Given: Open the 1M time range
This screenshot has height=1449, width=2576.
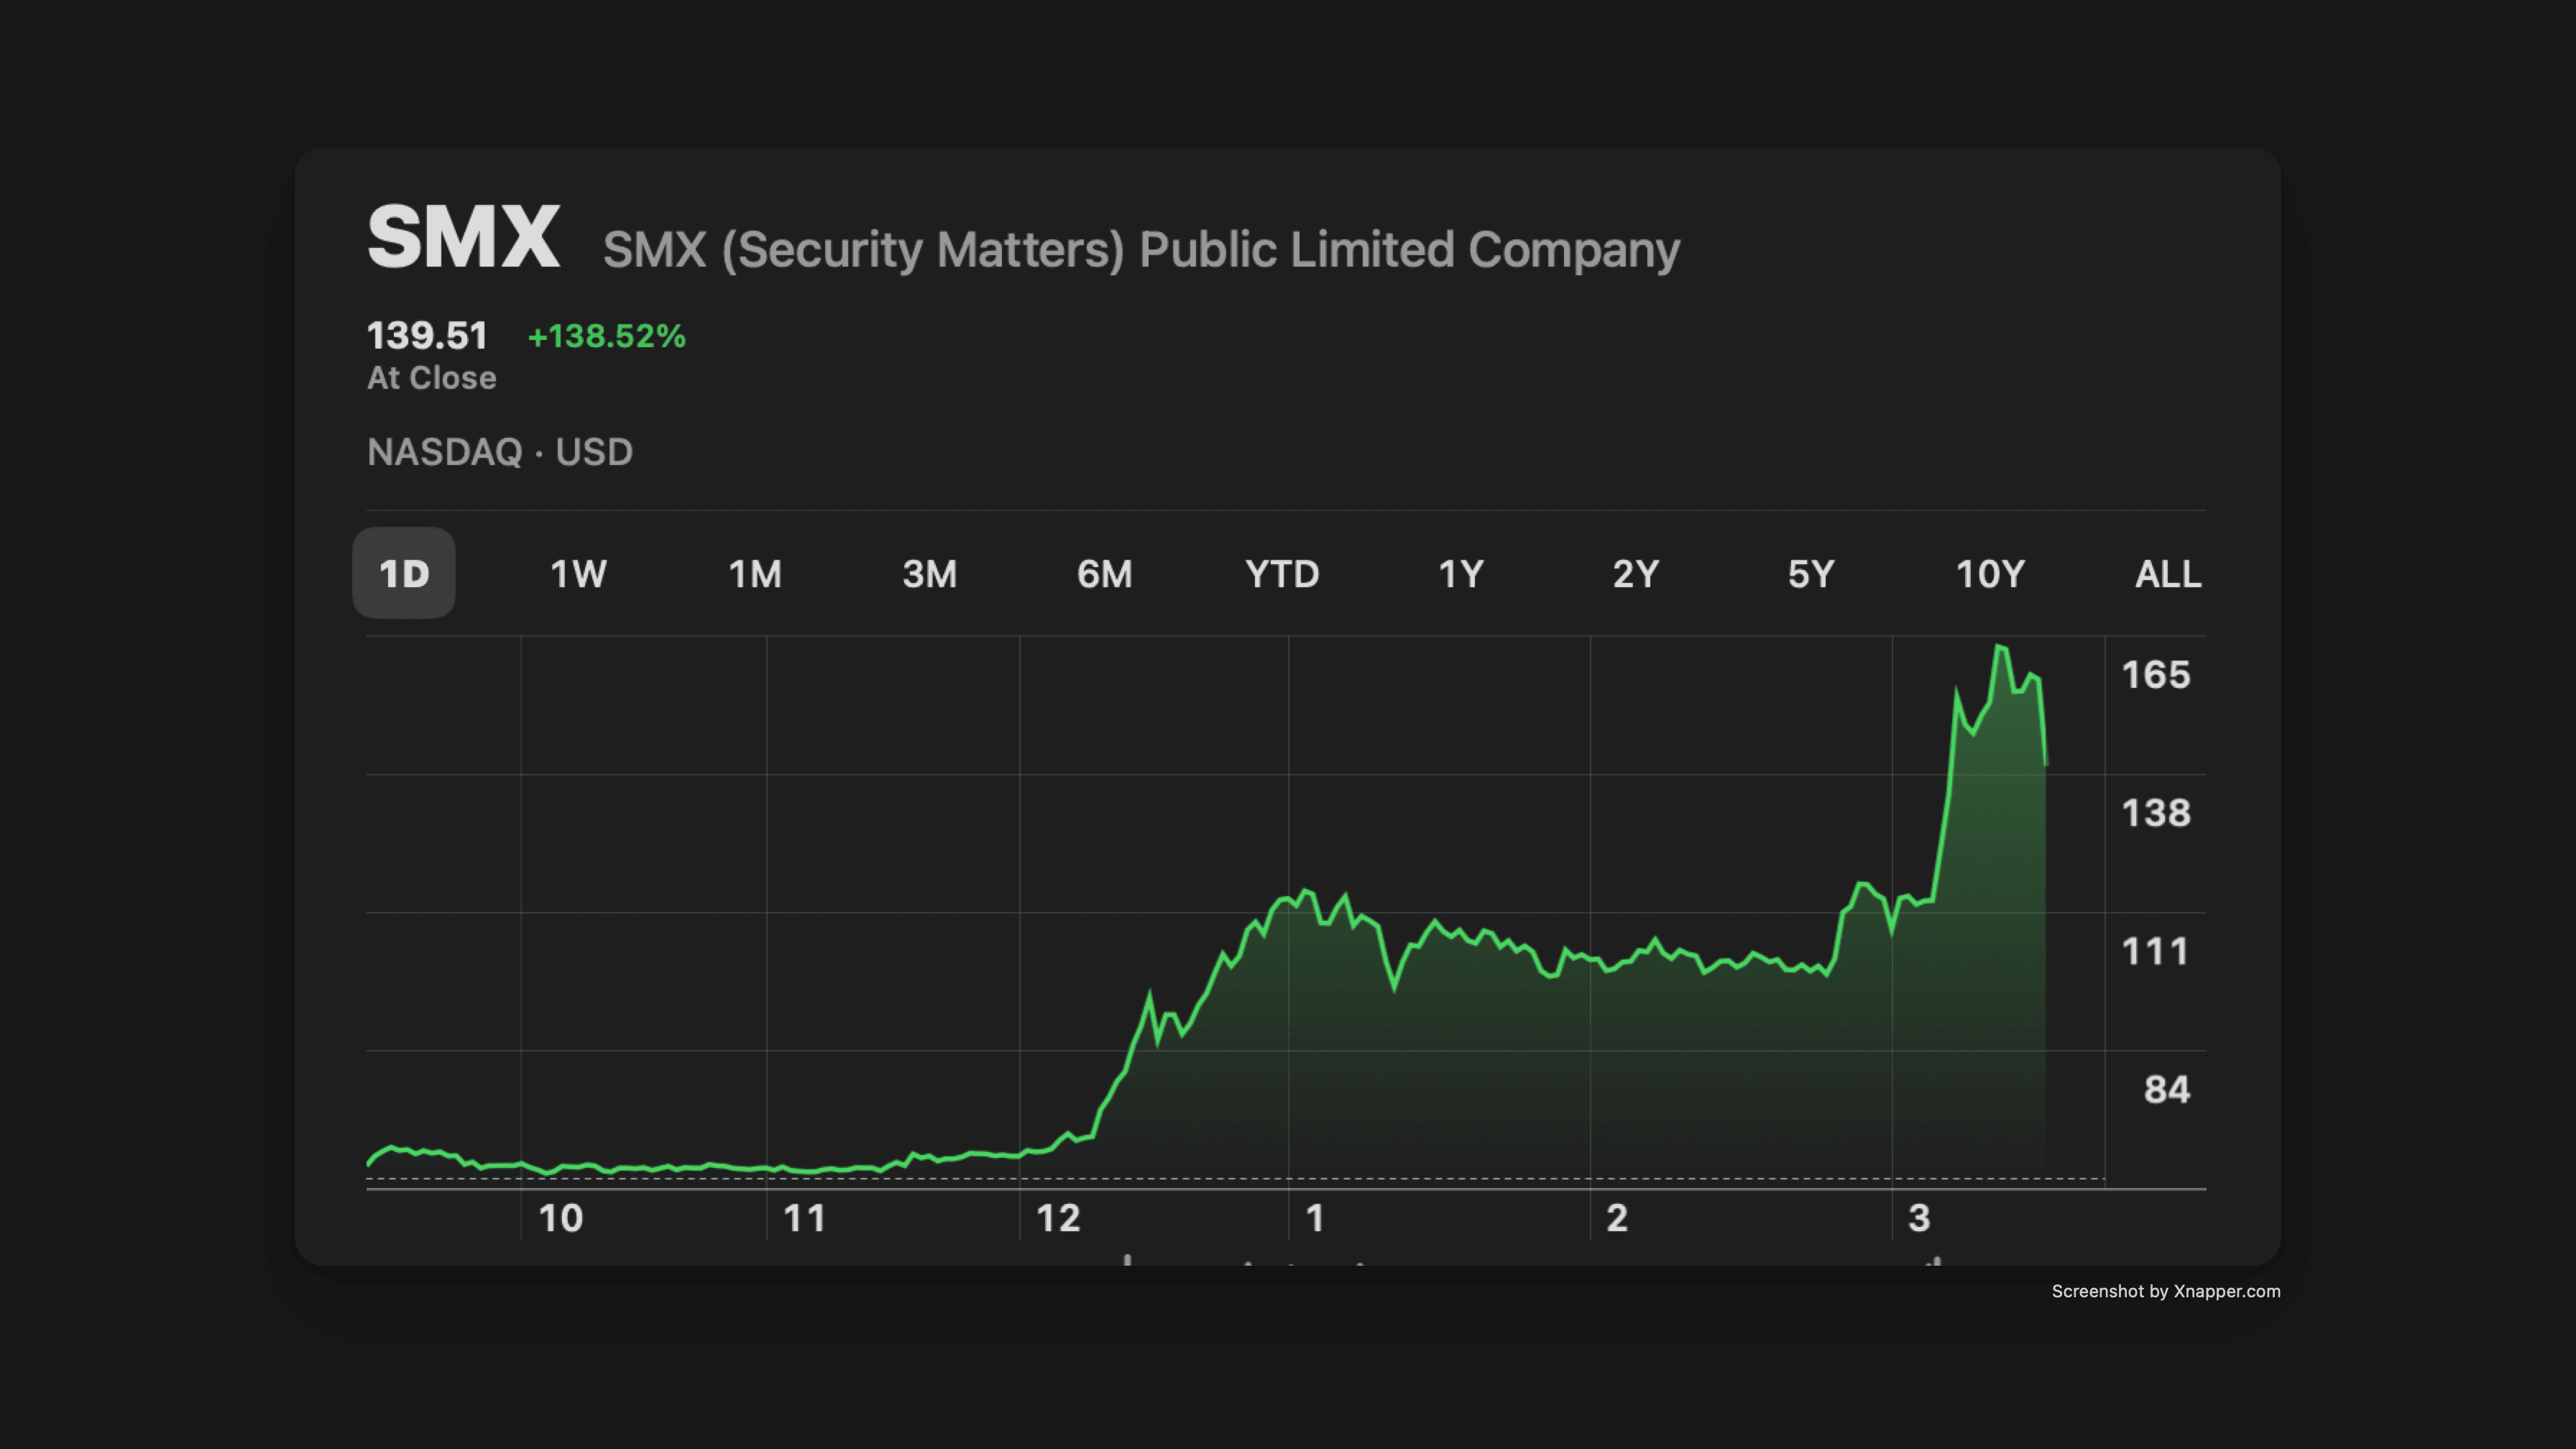Looking at the screenshot, I should pos(754,573).
